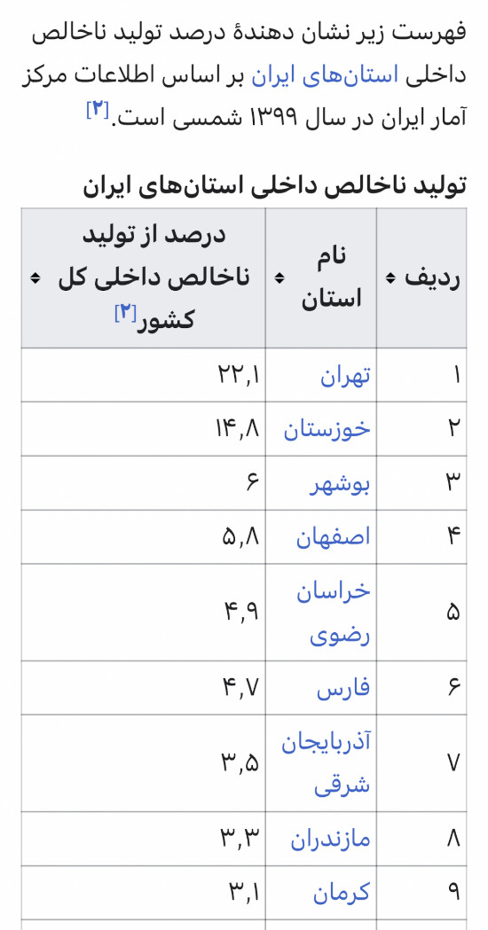This screenshot has height=930, width=488.
Task: Open the بوشهر province link
Action: [x=341, y=484]
